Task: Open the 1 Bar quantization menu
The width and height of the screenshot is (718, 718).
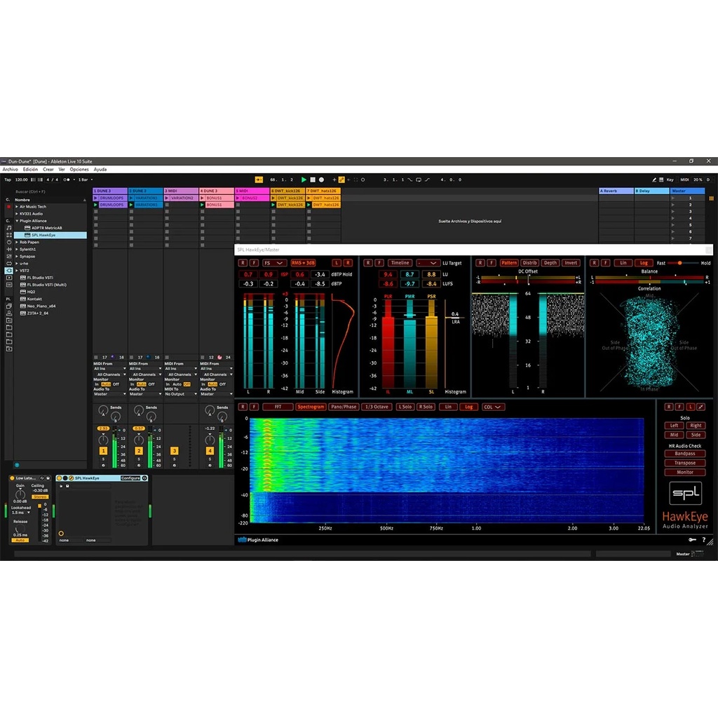Action: (85, 180)
